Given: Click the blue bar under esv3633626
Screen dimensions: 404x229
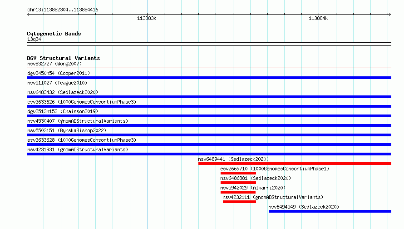Looking at the screenshot, I should (x=209, y=106).
